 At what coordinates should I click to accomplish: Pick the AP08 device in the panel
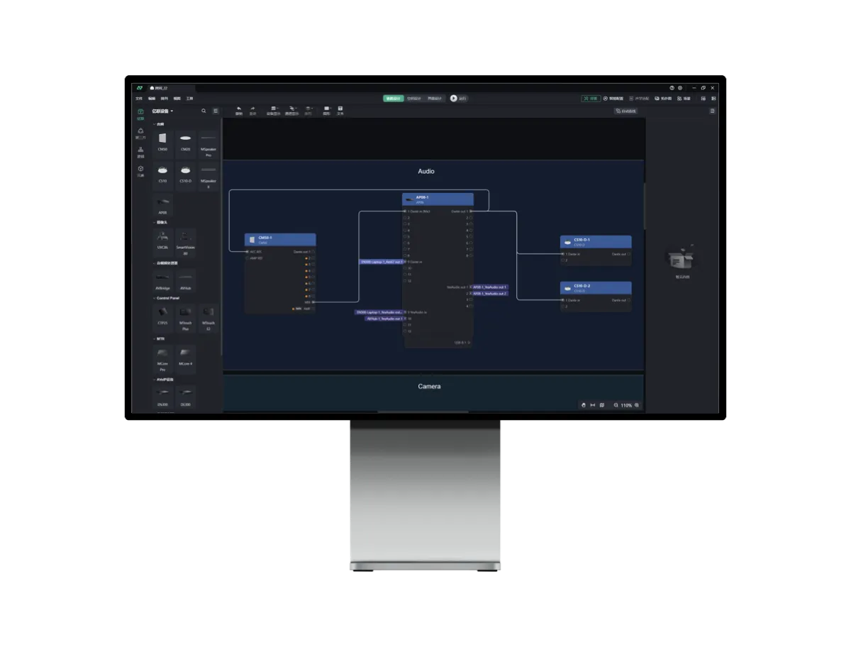click(x=163, y=205)
